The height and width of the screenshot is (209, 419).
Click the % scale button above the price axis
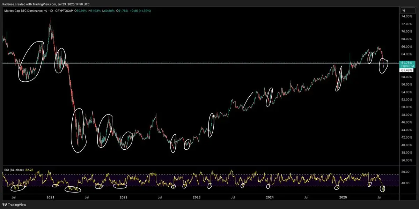point(408,11)
